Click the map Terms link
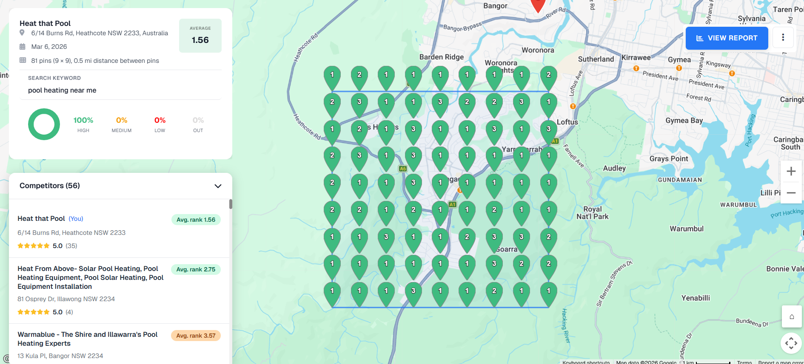 click(x=744, y=362)
